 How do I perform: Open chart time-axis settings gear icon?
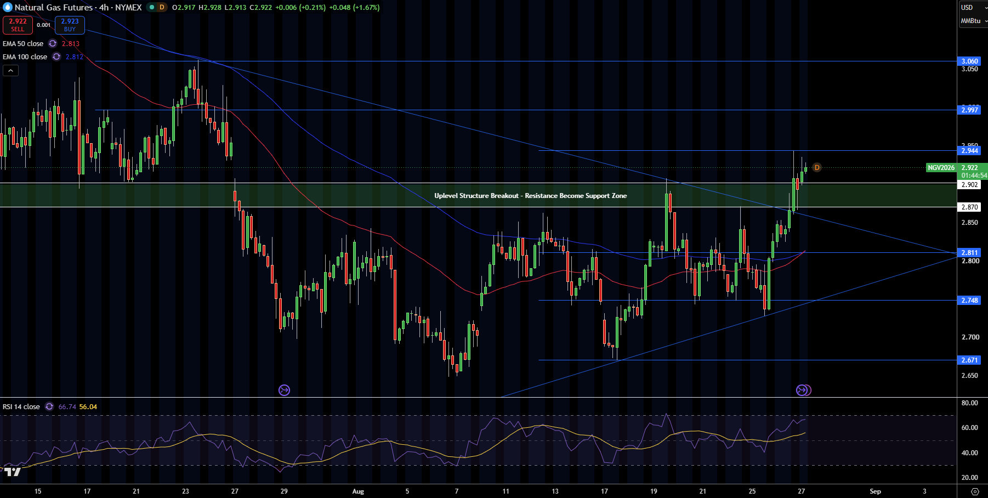[x=974, y=491]
